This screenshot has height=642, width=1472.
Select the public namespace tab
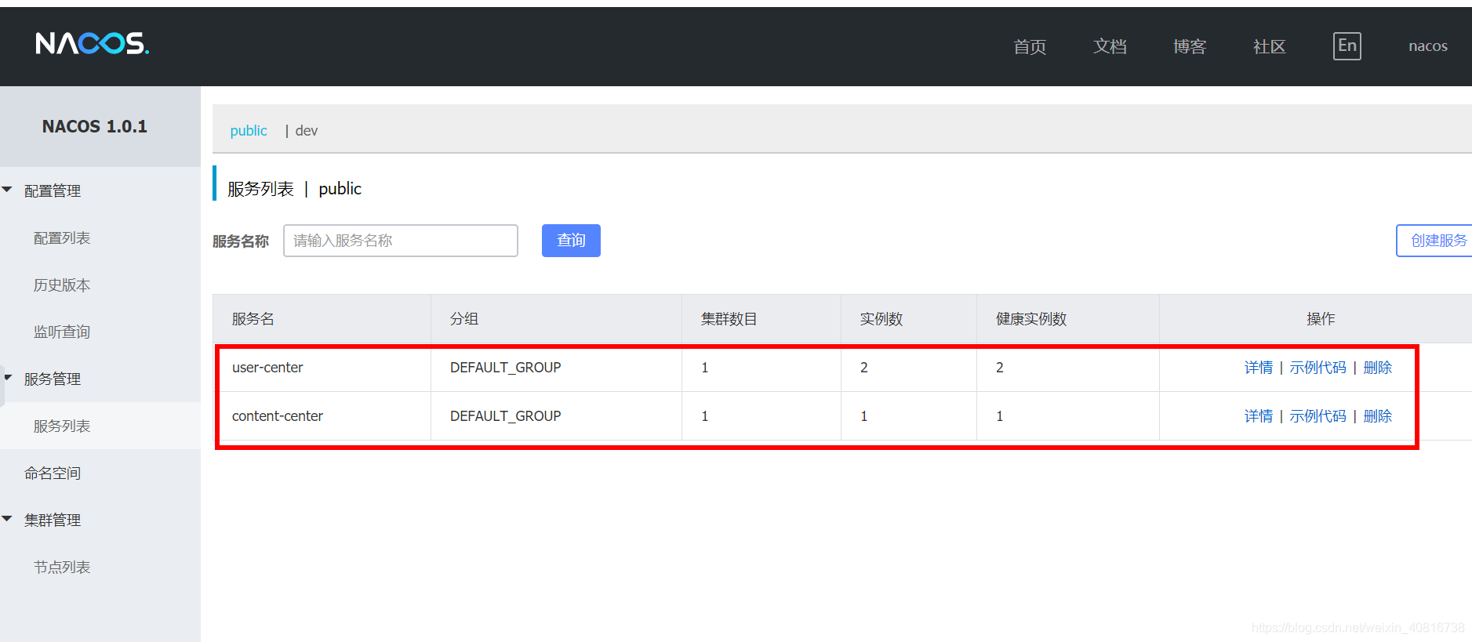click(x=249, y=130)
